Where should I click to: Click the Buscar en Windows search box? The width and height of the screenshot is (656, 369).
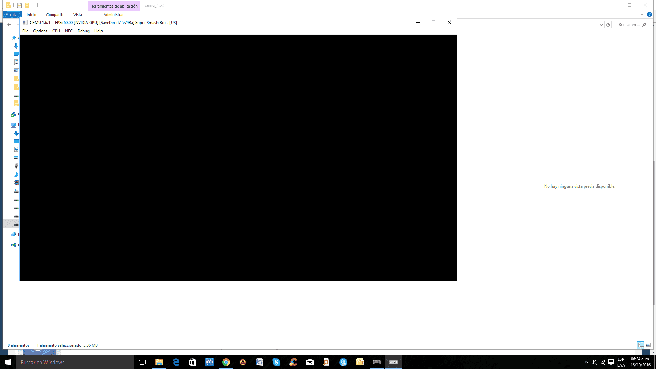click(75, 362)
